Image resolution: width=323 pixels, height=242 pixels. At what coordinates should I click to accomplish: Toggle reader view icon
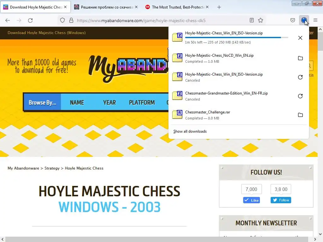pyautogui.click(x=251, y=20)
